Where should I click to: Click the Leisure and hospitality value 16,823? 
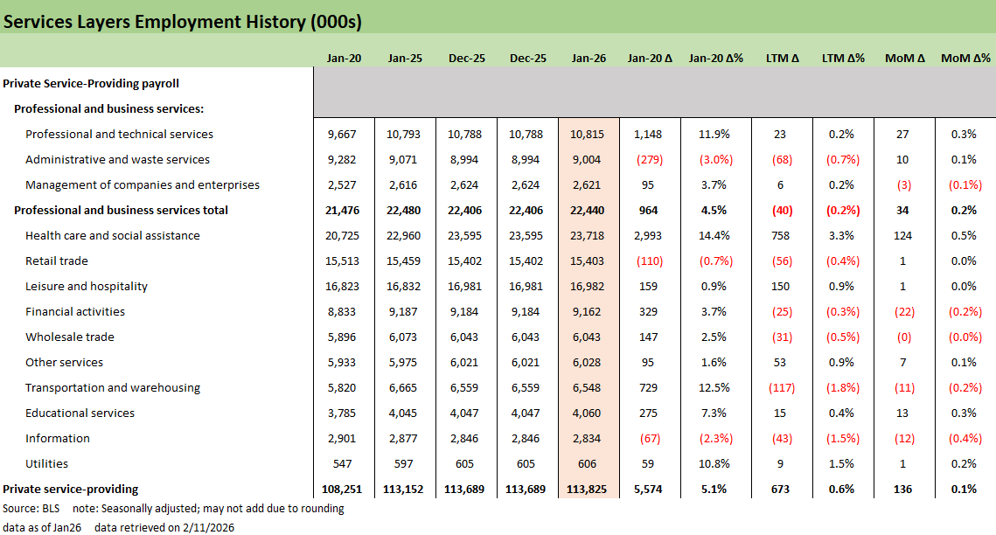pos(343,286)
